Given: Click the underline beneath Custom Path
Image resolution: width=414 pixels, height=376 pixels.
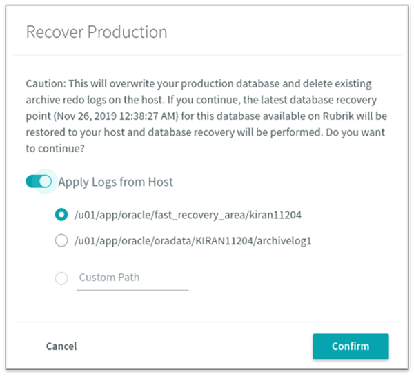Looking at the screenshot, I should point(132,290).
